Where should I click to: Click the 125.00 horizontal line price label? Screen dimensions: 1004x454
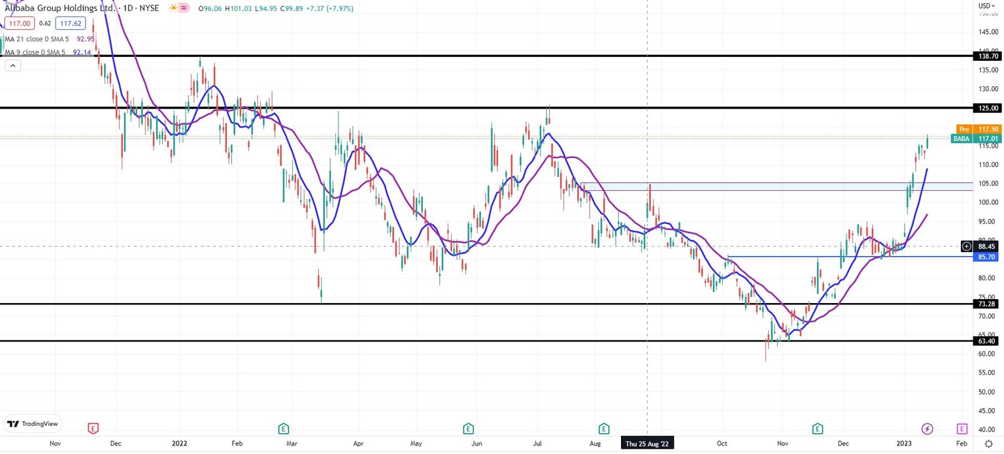pyautogui.click(x=987, y=108)
